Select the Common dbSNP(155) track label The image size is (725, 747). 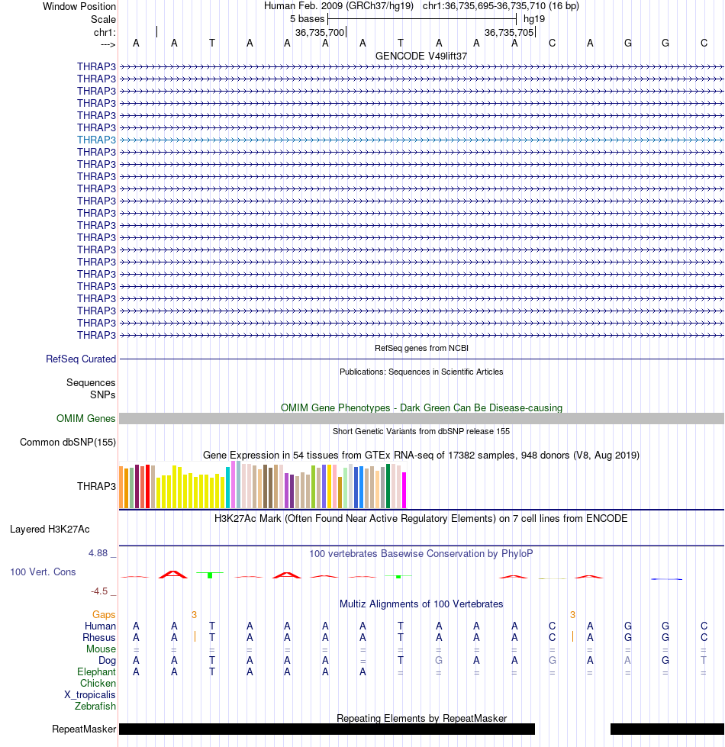(68, 443)
